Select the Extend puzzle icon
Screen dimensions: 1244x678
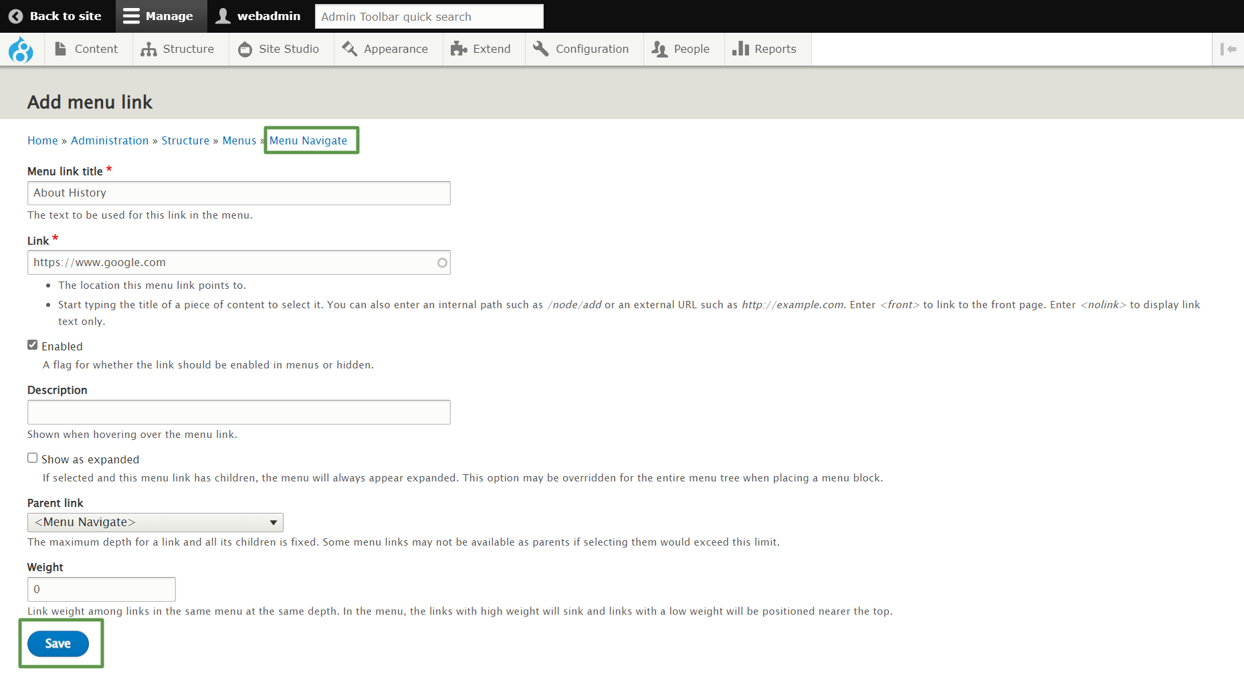pyautogui.click(x=459, y=49)
